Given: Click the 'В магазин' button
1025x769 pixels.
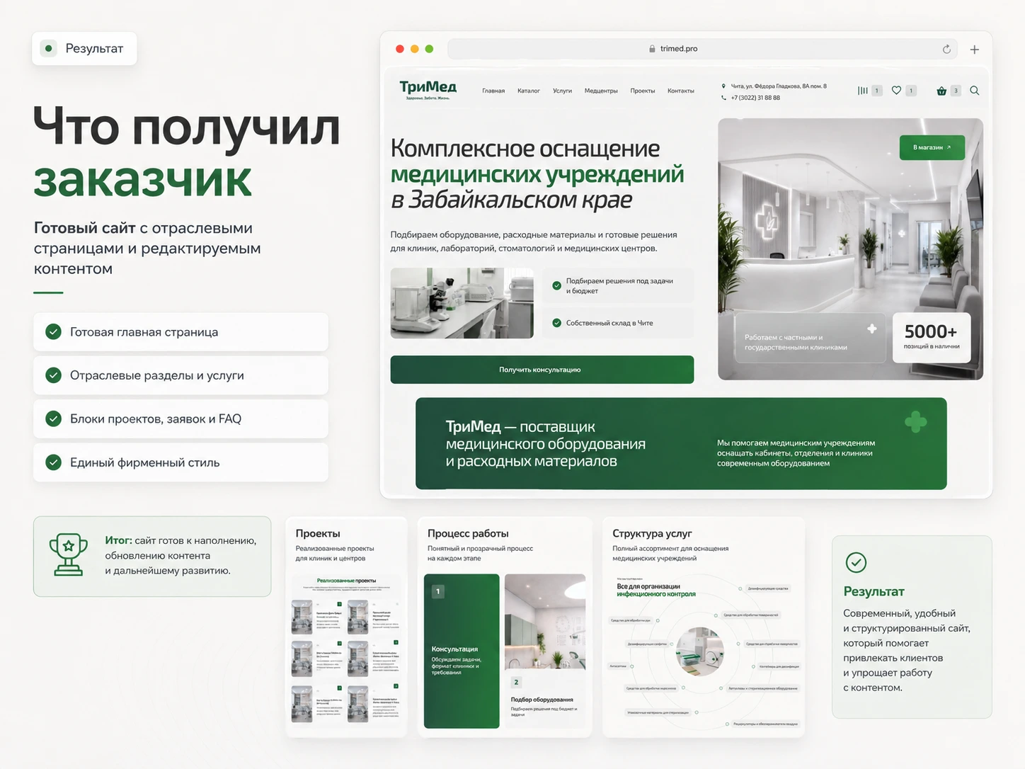Looking at the screenshot, I should (932, 147).
